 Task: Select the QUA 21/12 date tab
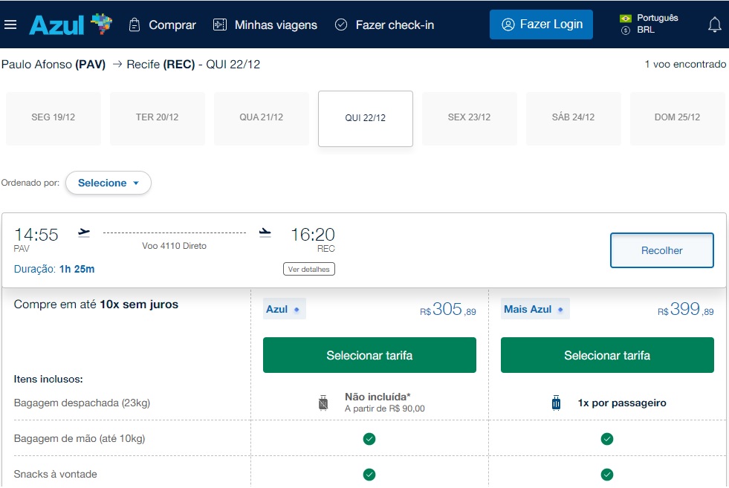pyautogui.click(x=261, y=118)
